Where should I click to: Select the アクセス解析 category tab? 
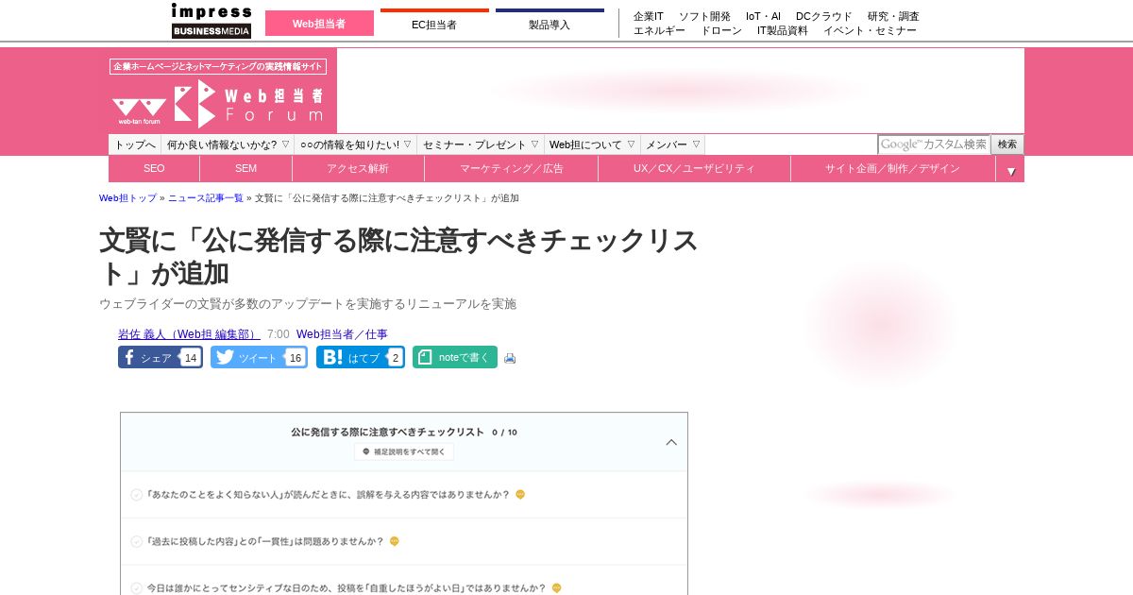pyautogui.click(x=358, y=169)
